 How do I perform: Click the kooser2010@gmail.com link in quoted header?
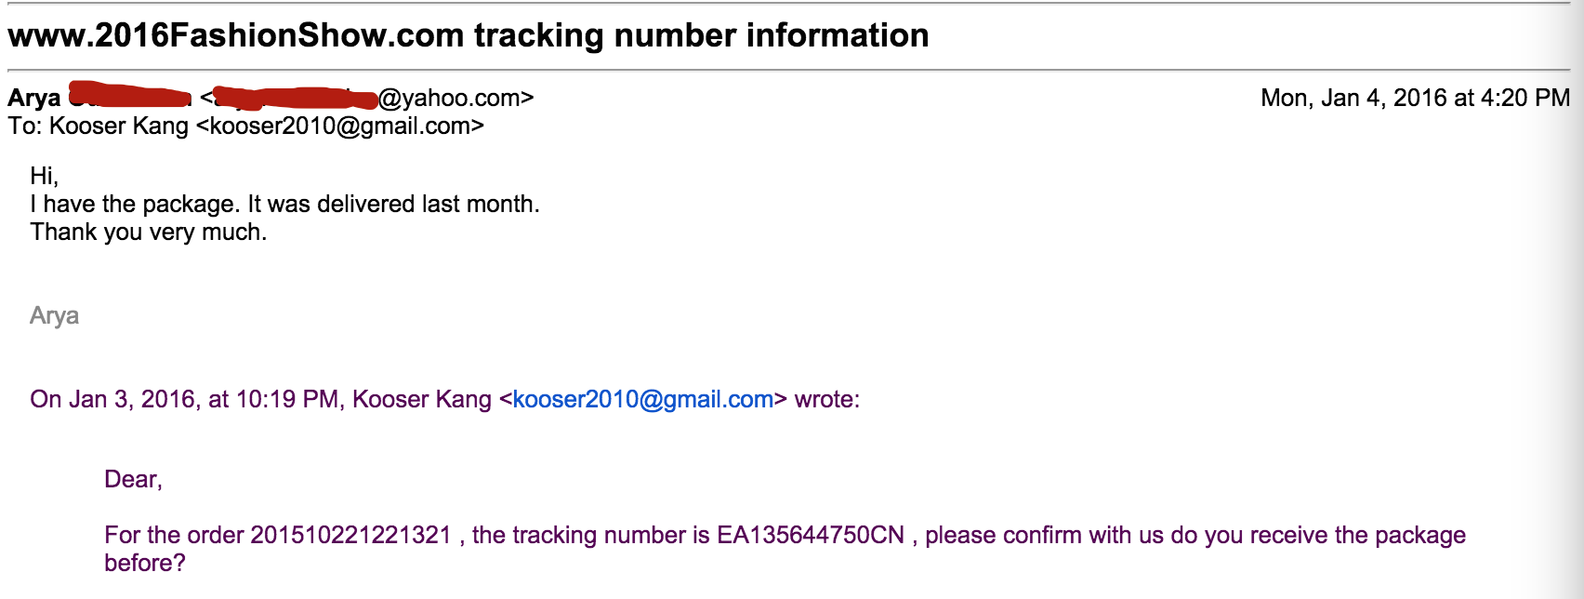point(642,399)
